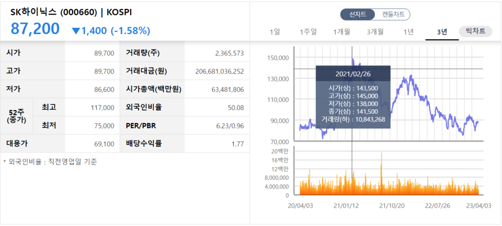The width and height of the screenshot is (502, 226).
Task: Click the 20/04/03 x-axis date label
Action: coord(299,206)
